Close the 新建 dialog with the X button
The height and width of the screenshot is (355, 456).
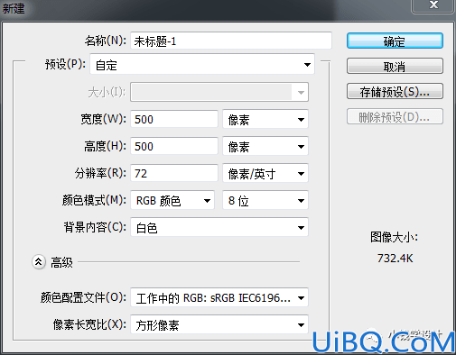tap(433, 5)
